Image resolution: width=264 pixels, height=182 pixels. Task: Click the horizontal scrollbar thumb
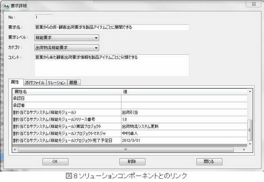126,150
